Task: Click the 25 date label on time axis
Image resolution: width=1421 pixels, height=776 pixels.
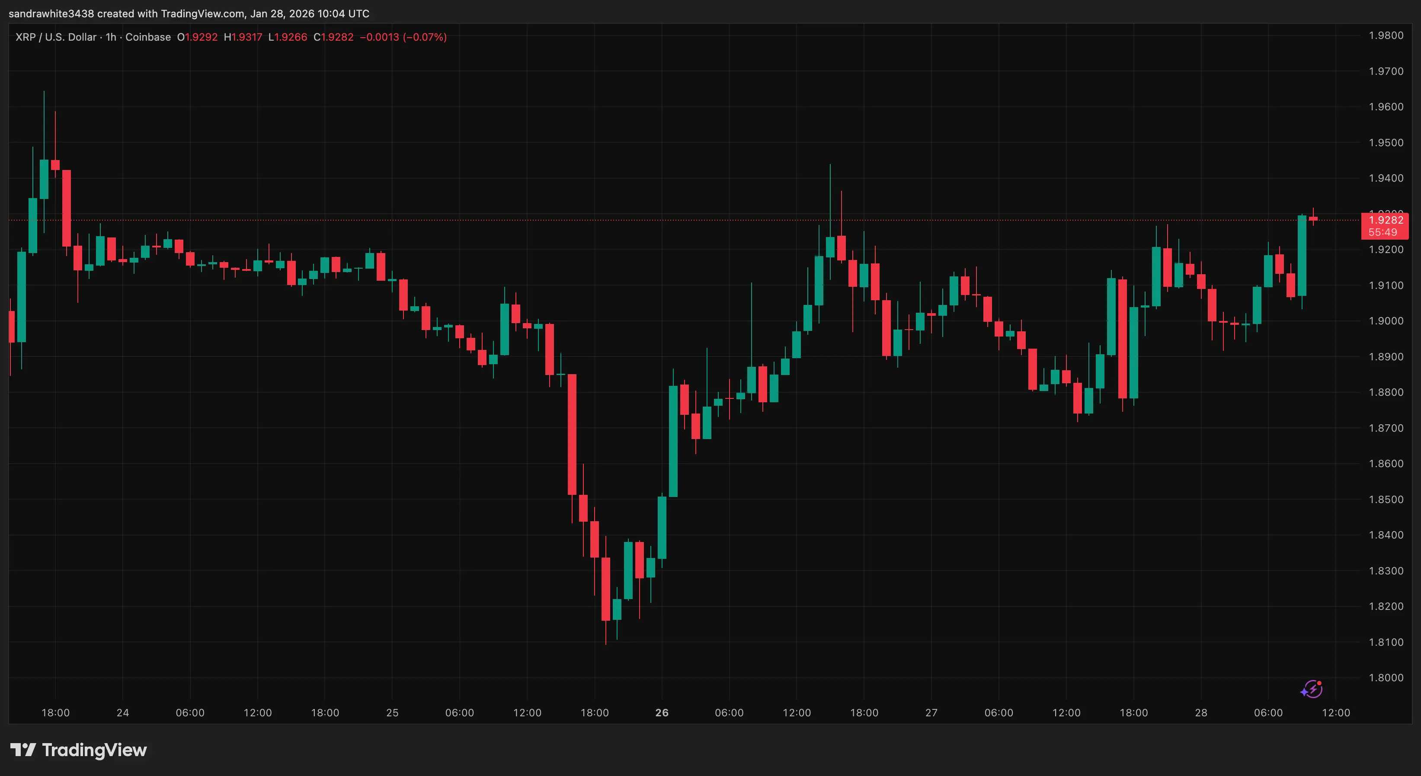Action: (392, 712)
